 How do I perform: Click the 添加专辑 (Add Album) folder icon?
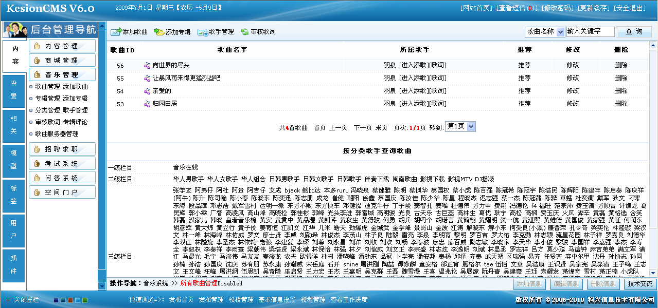(159, 32)
